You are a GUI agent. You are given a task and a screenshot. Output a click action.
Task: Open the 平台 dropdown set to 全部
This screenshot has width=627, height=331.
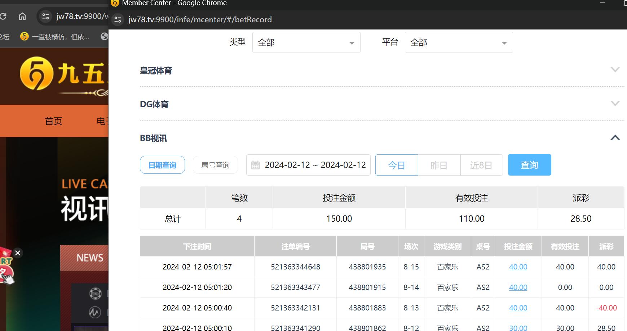tap(459, 42)
